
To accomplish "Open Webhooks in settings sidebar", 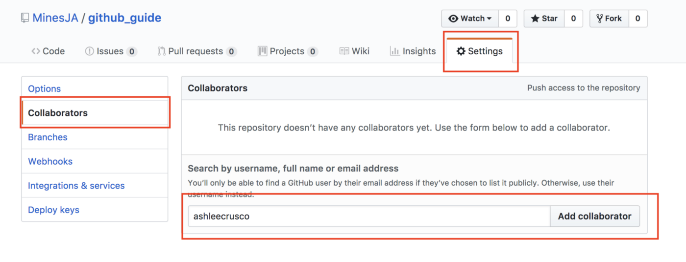I will [95, 161].
